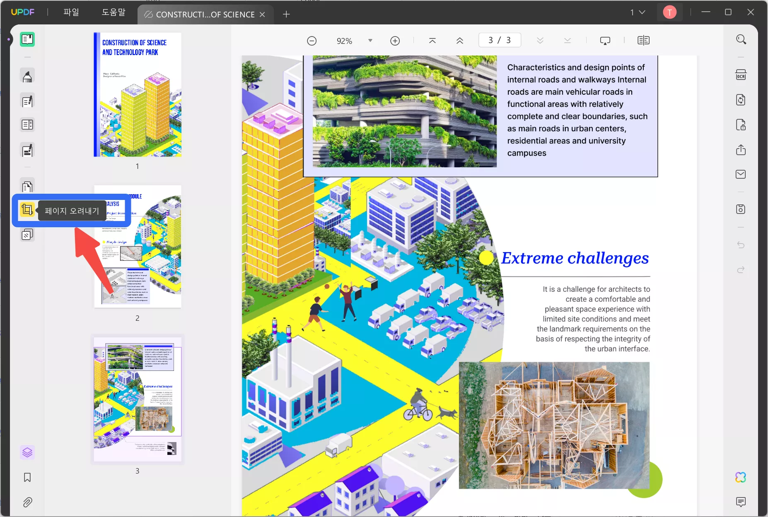
Task: Open the Bookmarks panel
Action: [x=27, y=477]
